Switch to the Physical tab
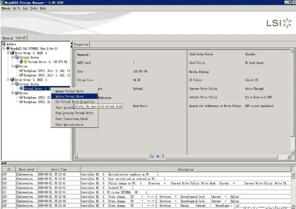The height and width of the screenshot is (209, 296). click(8, 38)
